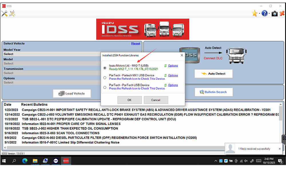Click the wrench and screwdriver tools icon

[4, 13]
